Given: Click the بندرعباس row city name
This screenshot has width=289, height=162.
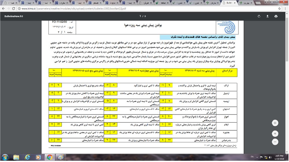Looking at the screenshot, I should click(x=227, y=140).
